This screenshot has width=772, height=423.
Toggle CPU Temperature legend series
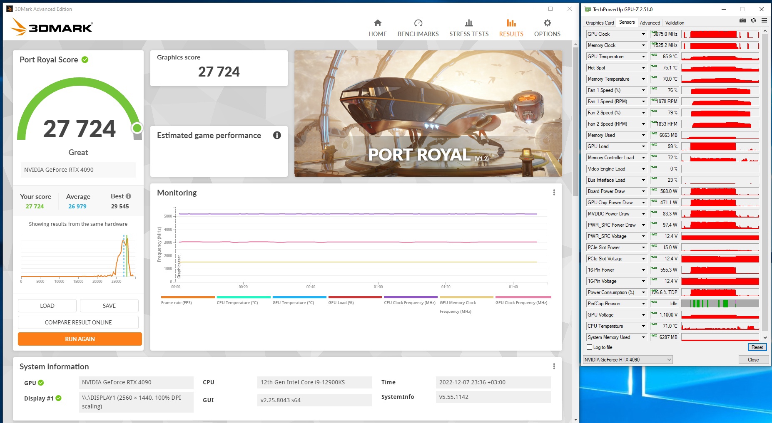pyautogui.click(x=244, y=300)
